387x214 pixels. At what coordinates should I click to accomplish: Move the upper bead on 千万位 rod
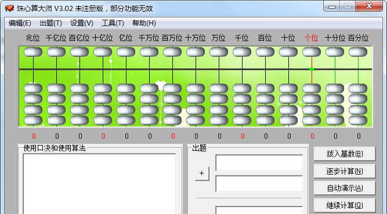(149, 52)
